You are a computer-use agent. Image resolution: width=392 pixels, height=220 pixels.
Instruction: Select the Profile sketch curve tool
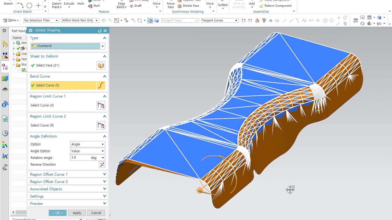pyautogui.click(x=20, y=5)
